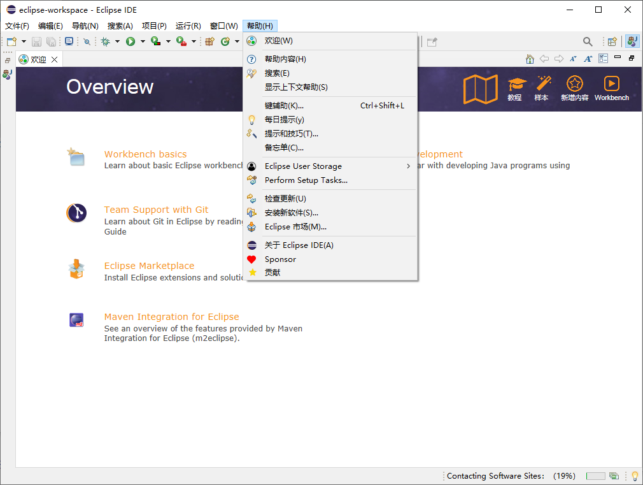Click the Customize page checklist icon
The width and height of the screenshot is (643, 485).
[604, 59]
